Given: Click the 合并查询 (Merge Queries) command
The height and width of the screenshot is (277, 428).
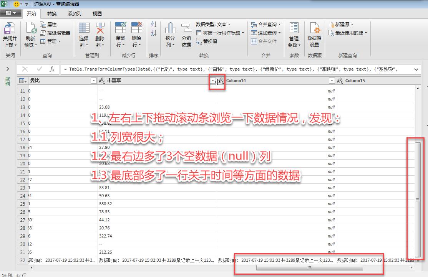Looking at the screenshot, I should point(268,24).
